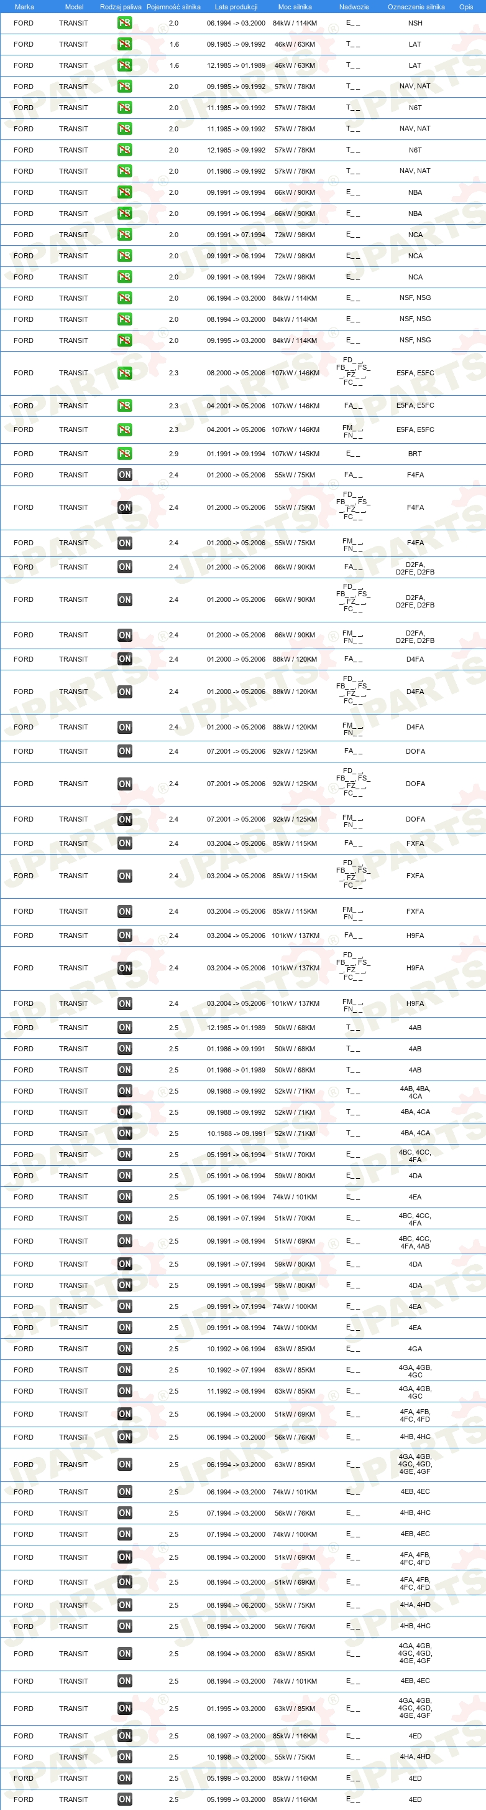Screen dimensions: 486x1810
Task: Click the ON icon in the 4AB, 4BA, 4CA row
Action: [x=125, y=1090]
